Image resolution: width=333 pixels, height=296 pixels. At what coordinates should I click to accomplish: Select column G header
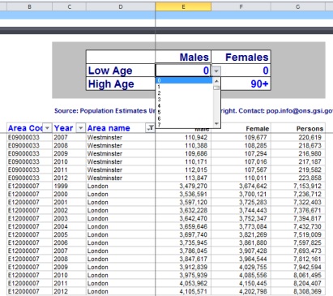297,6
